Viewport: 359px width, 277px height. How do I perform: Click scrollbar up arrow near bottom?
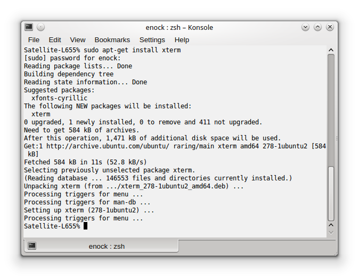point(331,225)
